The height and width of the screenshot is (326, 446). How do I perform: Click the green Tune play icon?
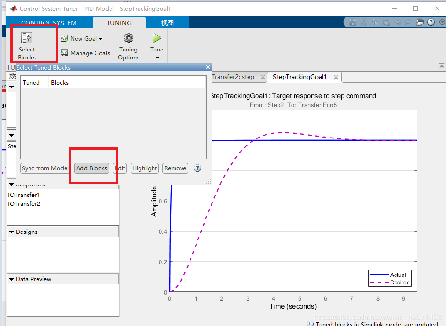click(x=157, y=38)
